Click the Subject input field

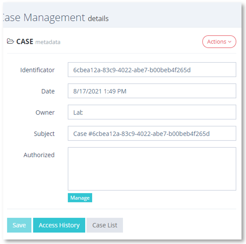click(152, 133)
